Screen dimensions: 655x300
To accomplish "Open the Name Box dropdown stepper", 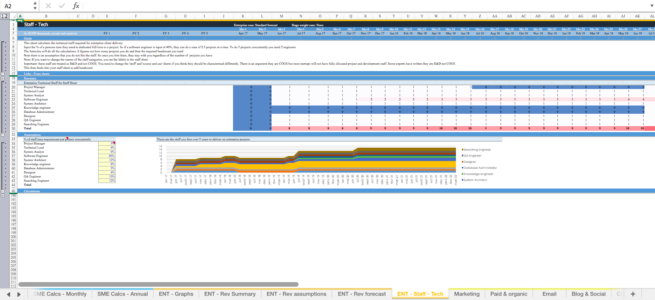I will 36,6.
